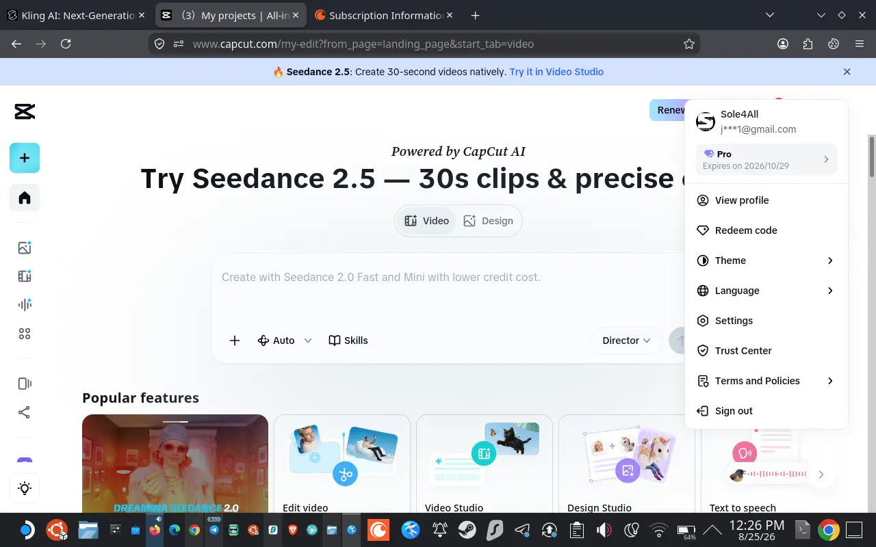Show more features with the right arrow
The height and width of the screenshot is (547, 876).
(821, 475)
